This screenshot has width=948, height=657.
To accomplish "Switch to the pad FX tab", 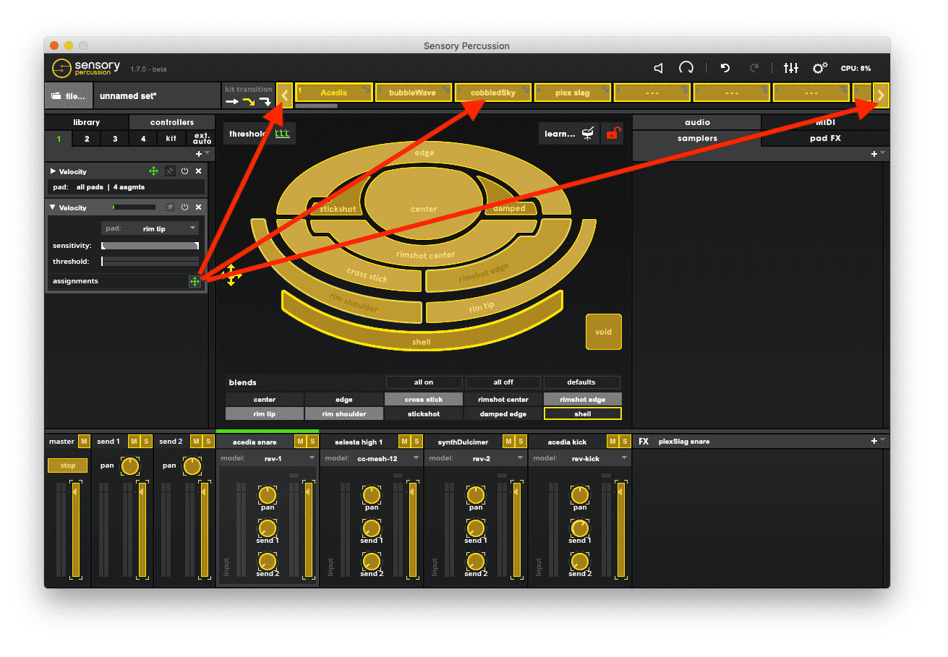I will (x=825, y=138).
